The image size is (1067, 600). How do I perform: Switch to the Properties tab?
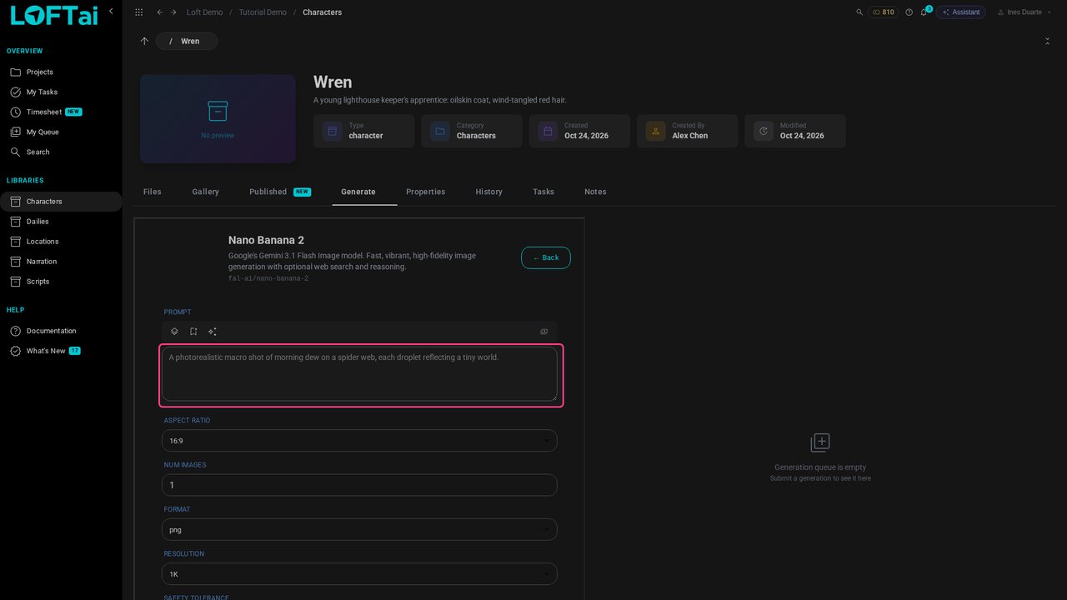click(x=426, y=192)
